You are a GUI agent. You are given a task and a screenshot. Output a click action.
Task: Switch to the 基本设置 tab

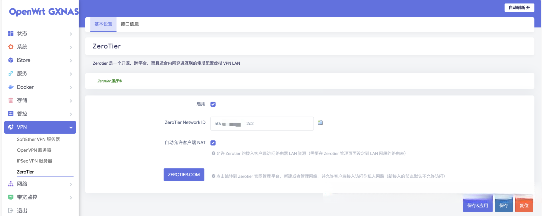pyautogui.click(x=103, y=24)
